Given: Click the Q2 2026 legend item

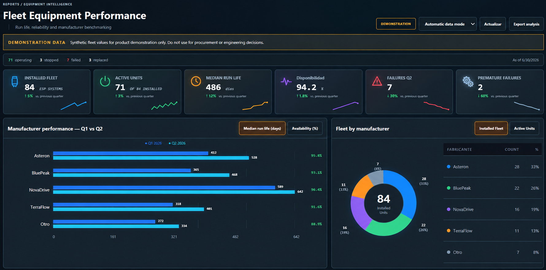Looking at the screenshot, I should 177,143.
